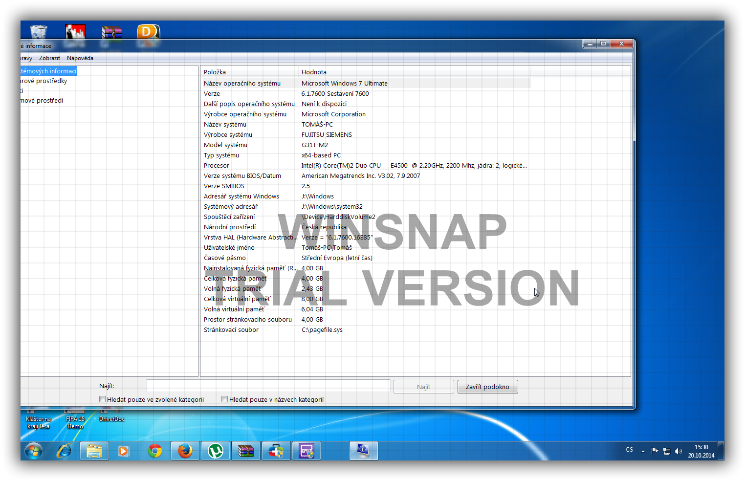Select the Stránkovací soubor row
This screenshot has width=745, height=481.
pos(366,330)
